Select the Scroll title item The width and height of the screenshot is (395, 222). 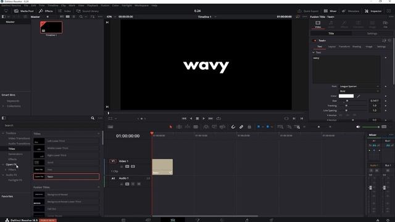point(66,162)
